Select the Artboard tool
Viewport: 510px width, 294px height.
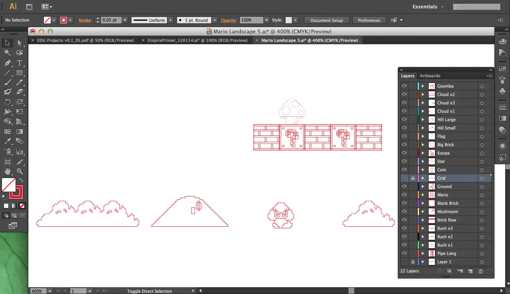click(x=8, y=162)
